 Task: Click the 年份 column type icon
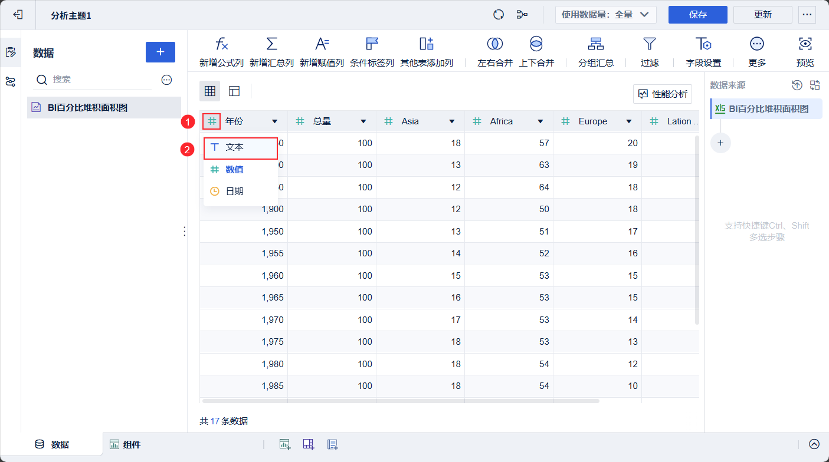coord(211,121)
